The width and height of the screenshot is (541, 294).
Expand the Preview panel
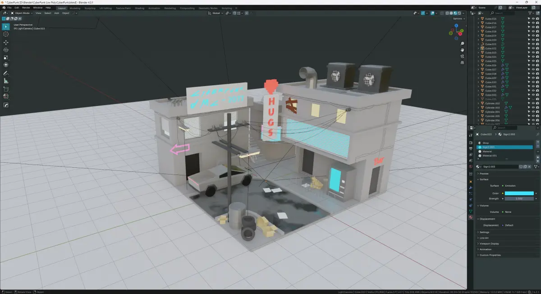[484, 174]
